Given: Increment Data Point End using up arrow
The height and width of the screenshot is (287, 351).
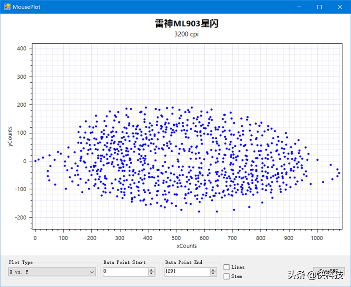Looking at the screenshot, I should coord(214,270).
